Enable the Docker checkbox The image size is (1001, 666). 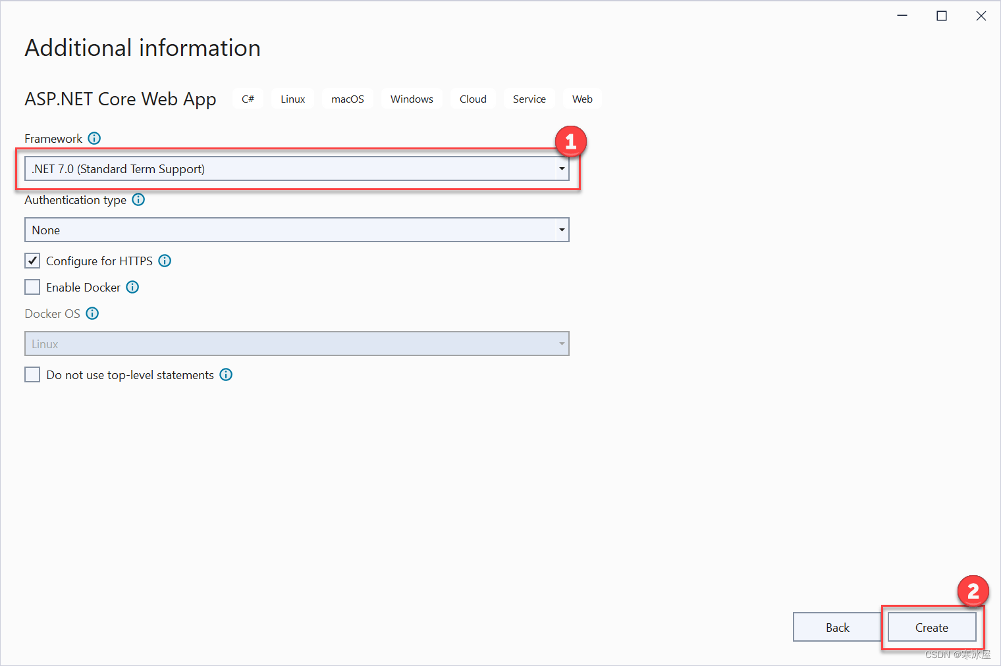[32, 286]
